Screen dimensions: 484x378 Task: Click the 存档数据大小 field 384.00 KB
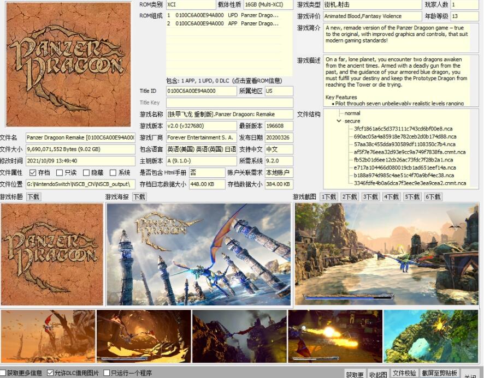coord(279,184)
